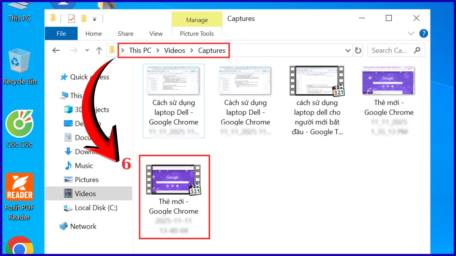Screen dimensions: 456x256
Task: Click the New folder icon in title bar
Action: (x=84, y=18)
